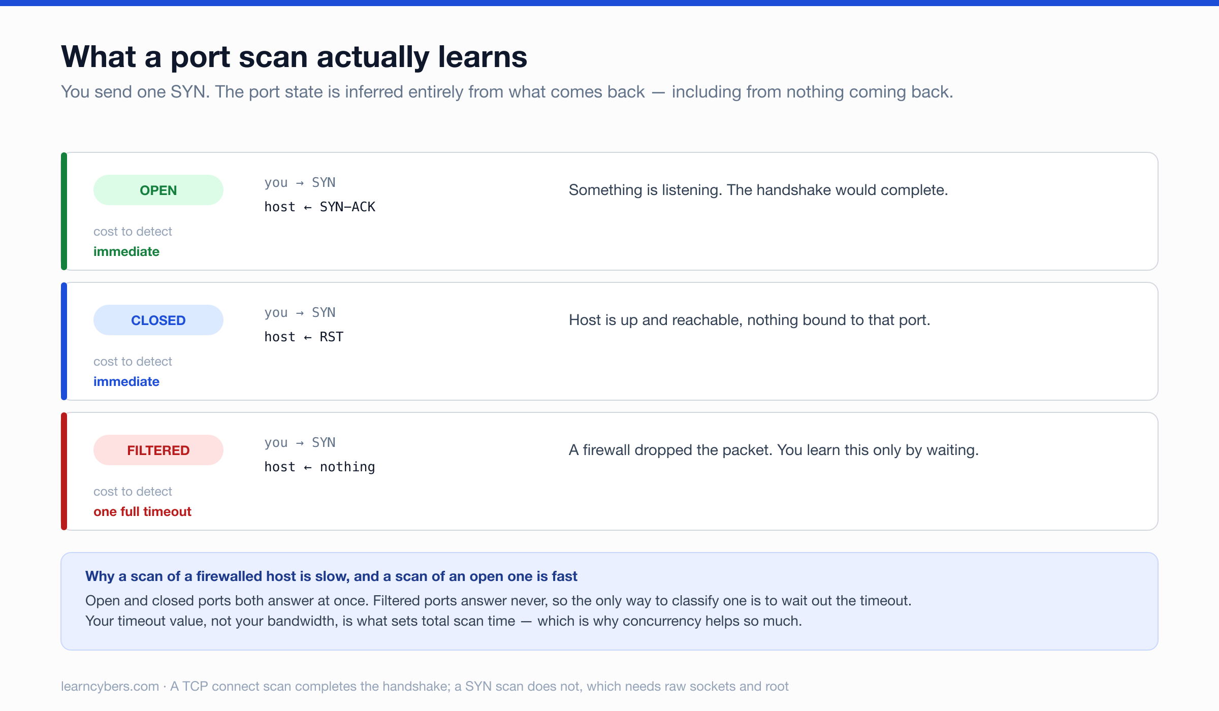Image resolution: width=1219 pixels, height=711 pixels.
Task: Open the learncybers.com footer link
Action: pos(110,686)
